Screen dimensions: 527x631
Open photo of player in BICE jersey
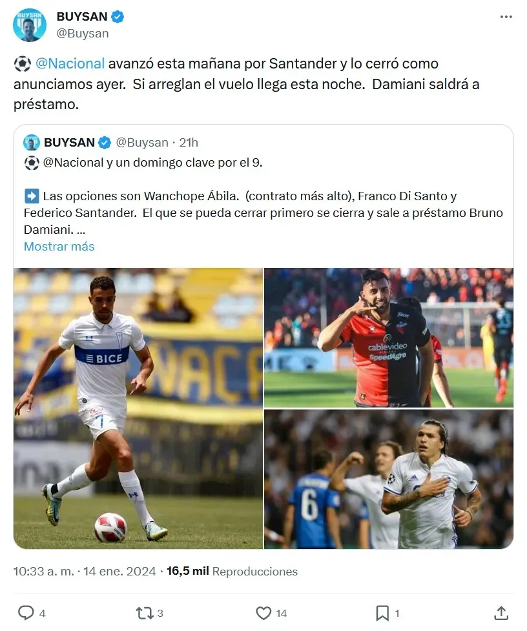[138, 408]
